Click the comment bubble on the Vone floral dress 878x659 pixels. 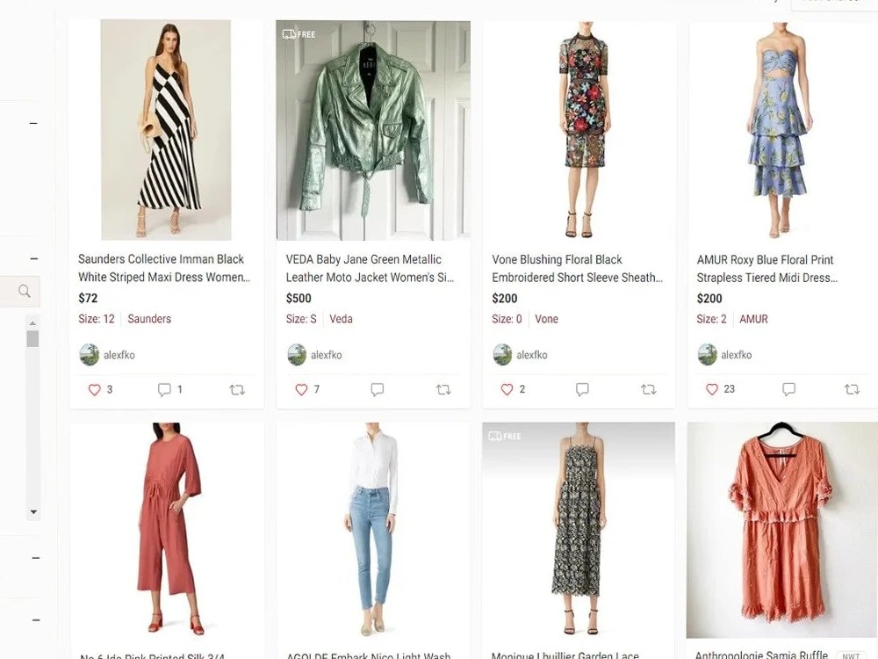click(x=582, y=389)
